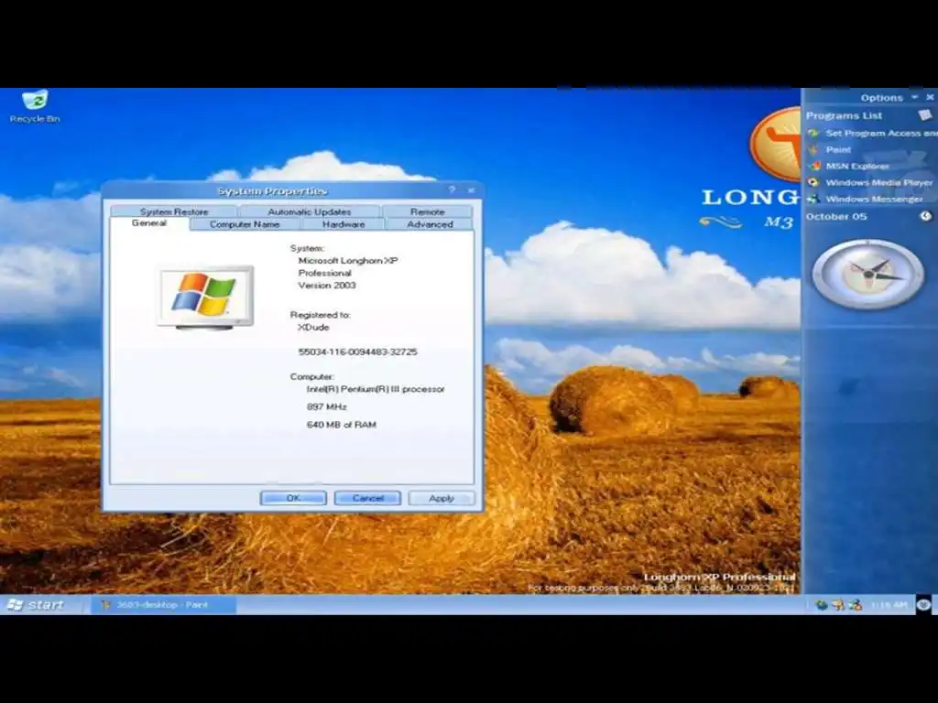The height and width of the screenshot is (703, 938).
Task: Click product ID '55034-116-0094483-32725'
Action: (x=358, y=351)
